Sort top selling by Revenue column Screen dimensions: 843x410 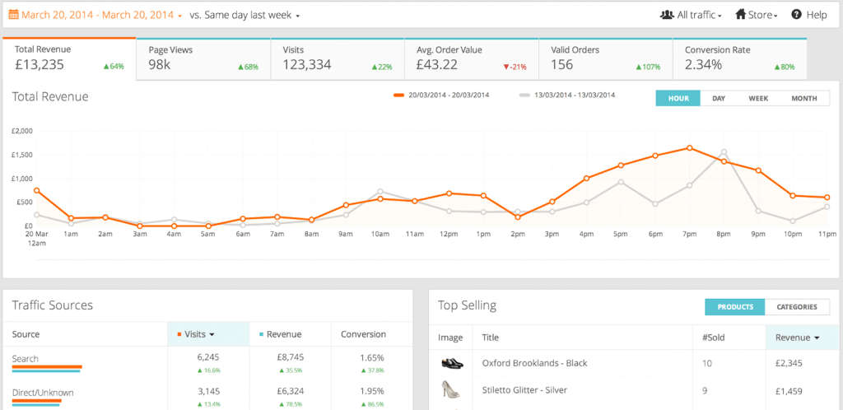(x=798, y=337)
